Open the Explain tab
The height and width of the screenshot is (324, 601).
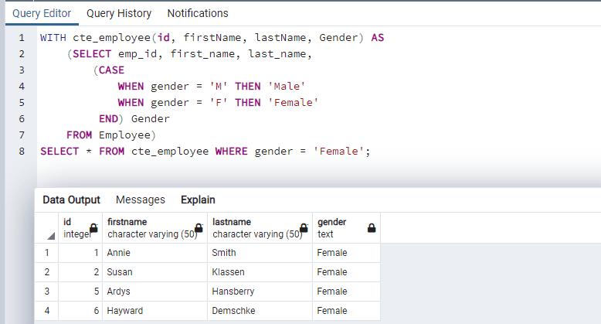(198, 200)
